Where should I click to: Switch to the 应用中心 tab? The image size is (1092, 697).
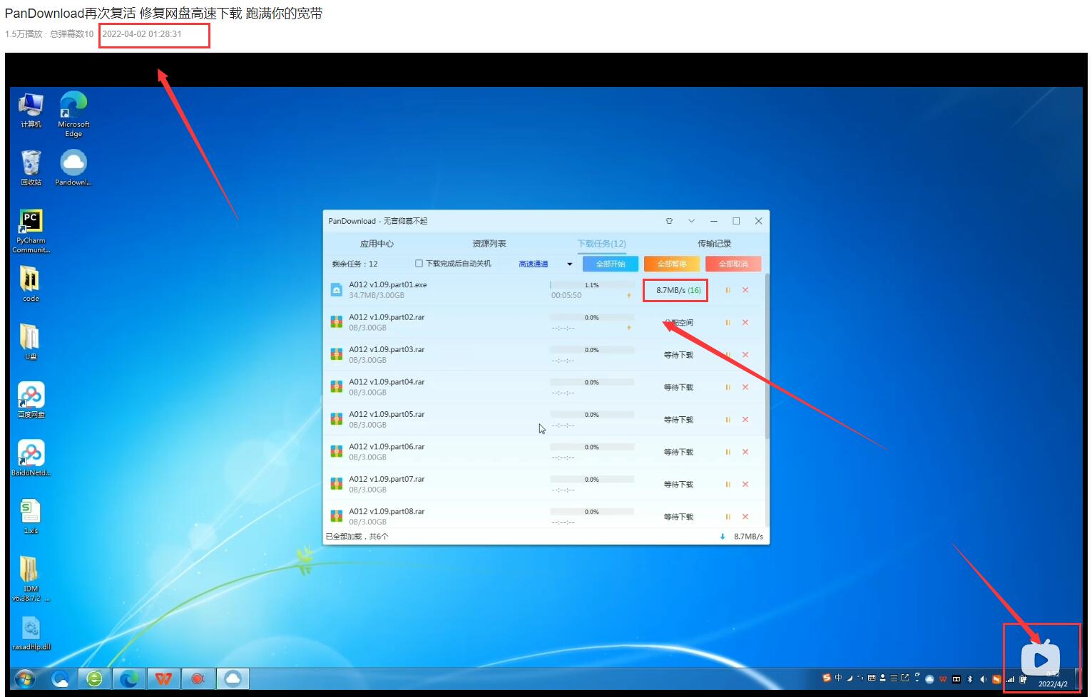pos(377,244)
